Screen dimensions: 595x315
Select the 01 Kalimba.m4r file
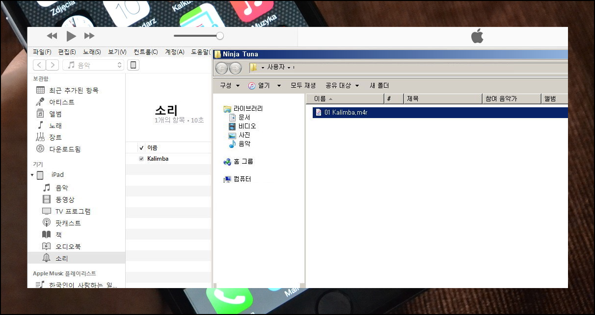pos(440,113)
